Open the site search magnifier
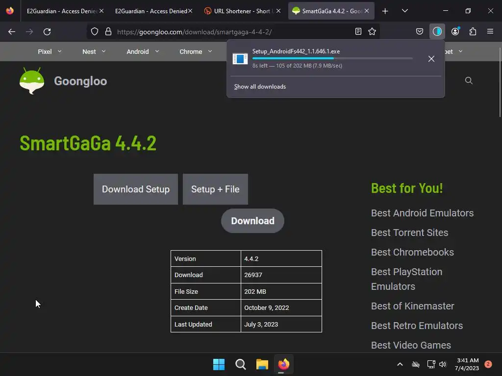Screen dimensions: 502x376 click(x=469, y=81)
